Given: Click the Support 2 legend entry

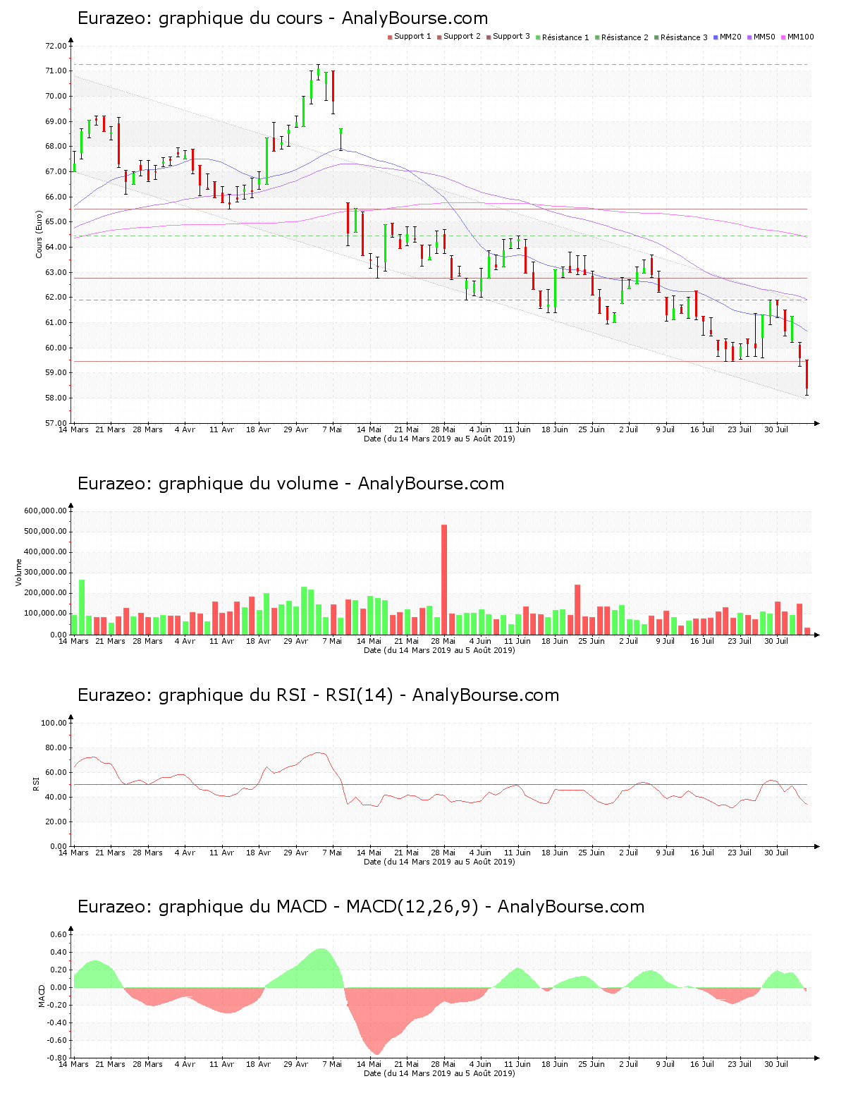Looking at the screenshot, I should (x=459, y=37).
